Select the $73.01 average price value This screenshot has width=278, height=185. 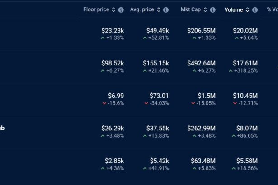coord(159,96)
